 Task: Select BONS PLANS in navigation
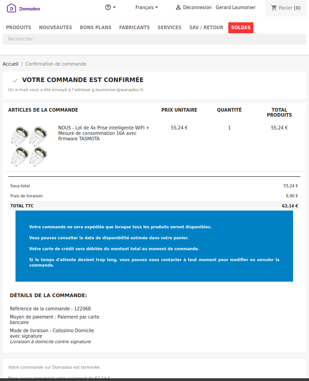point(96,28)
